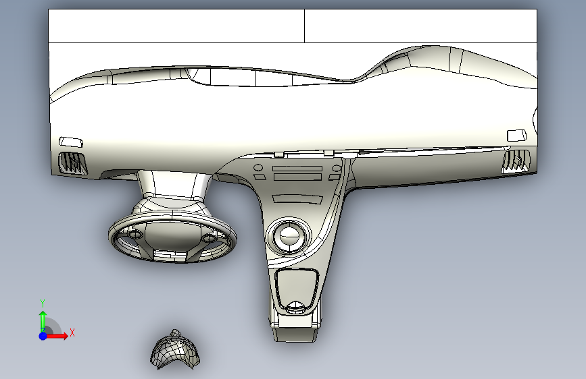Select the steering wheel in the model

click(172, 236)
